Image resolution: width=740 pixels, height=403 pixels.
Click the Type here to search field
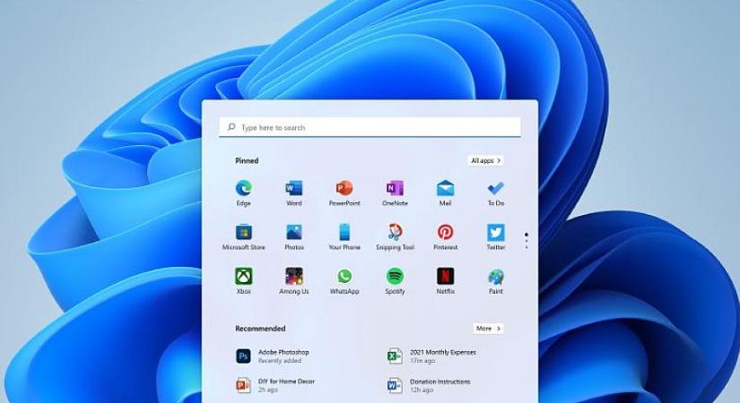coord(370,127)
